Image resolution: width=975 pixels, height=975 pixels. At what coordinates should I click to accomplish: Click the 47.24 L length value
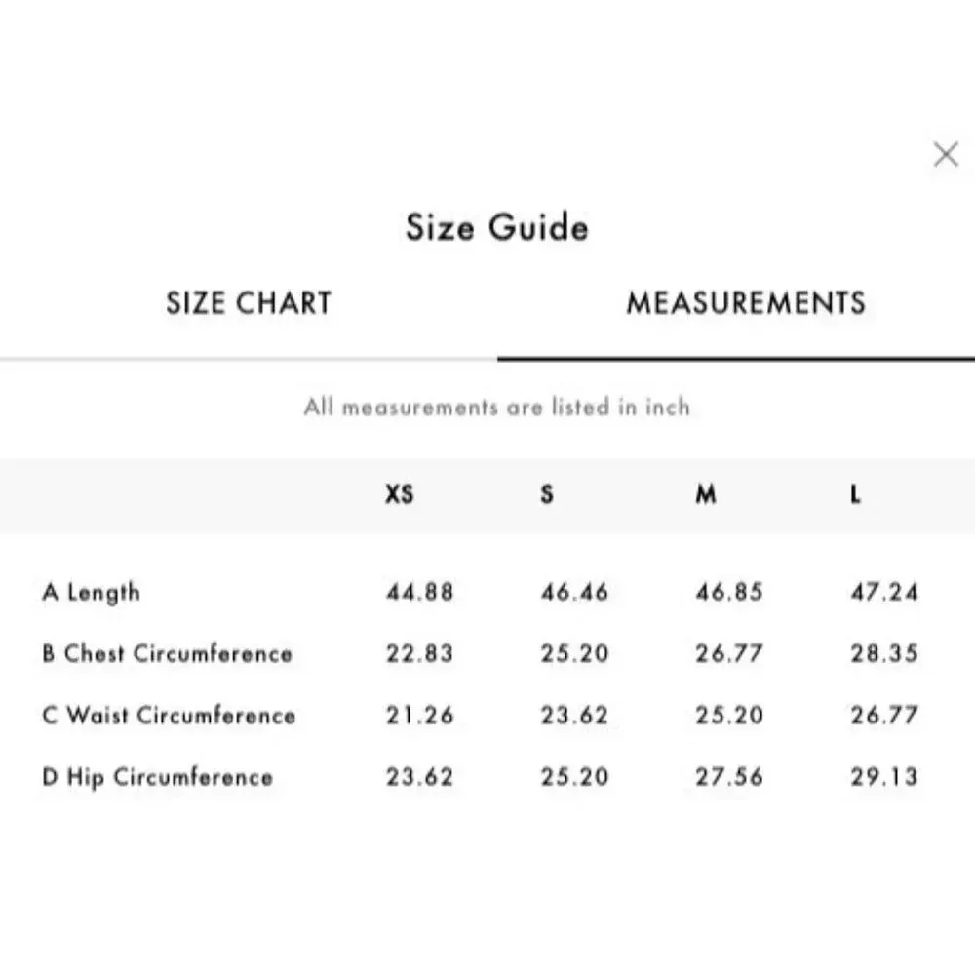(884, 593)
